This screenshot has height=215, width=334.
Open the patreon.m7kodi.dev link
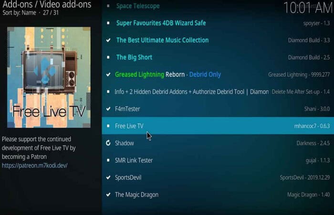pos(35,165)
